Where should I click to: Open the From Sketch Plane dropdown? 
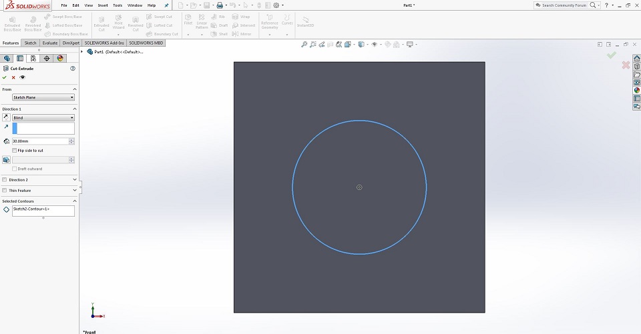(43, 97)
